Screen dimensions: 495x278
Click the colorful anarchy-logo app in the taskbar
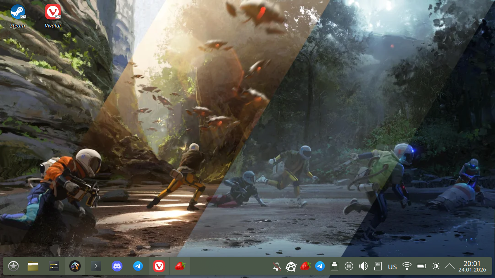pyautogui.click(x=75, y=266)
